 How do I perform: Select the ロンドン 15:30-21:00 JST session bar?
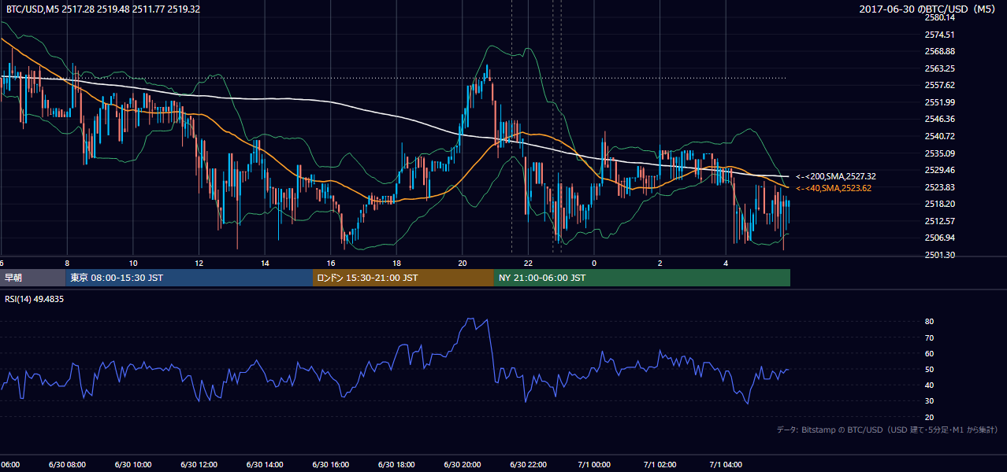point(403,278)
